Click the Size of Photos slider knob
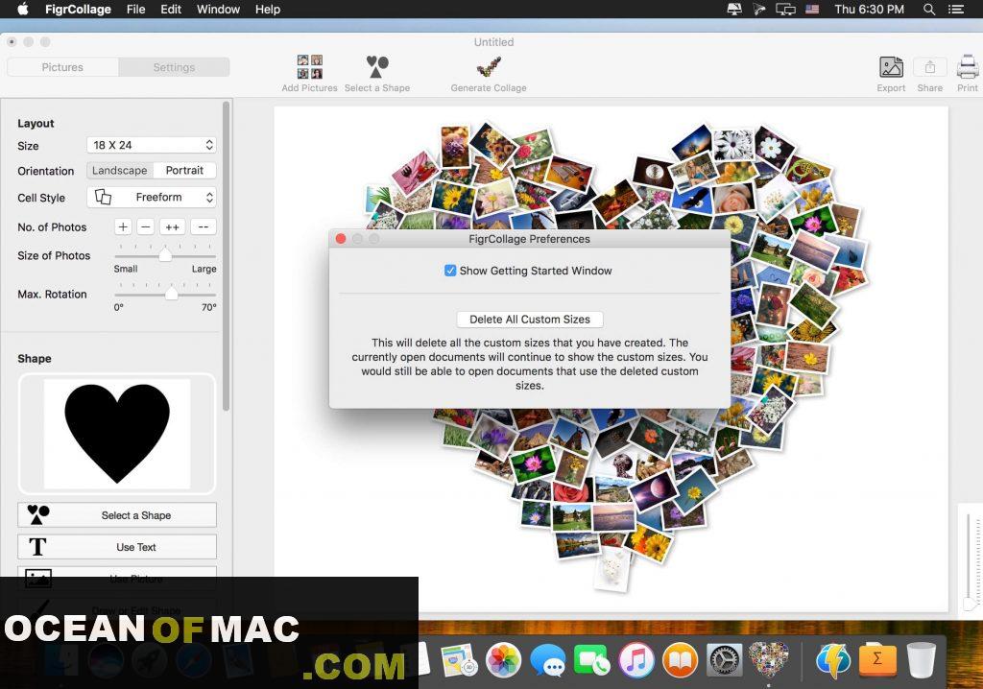Viewport: 983px width, 689px height. coord(165,255)
